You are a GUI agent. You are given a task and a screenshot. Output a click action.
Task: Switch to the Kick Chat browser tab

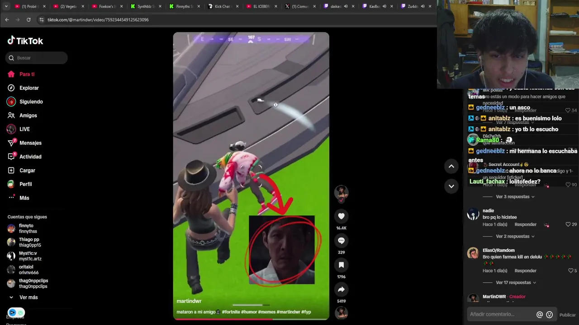[223, 6]
